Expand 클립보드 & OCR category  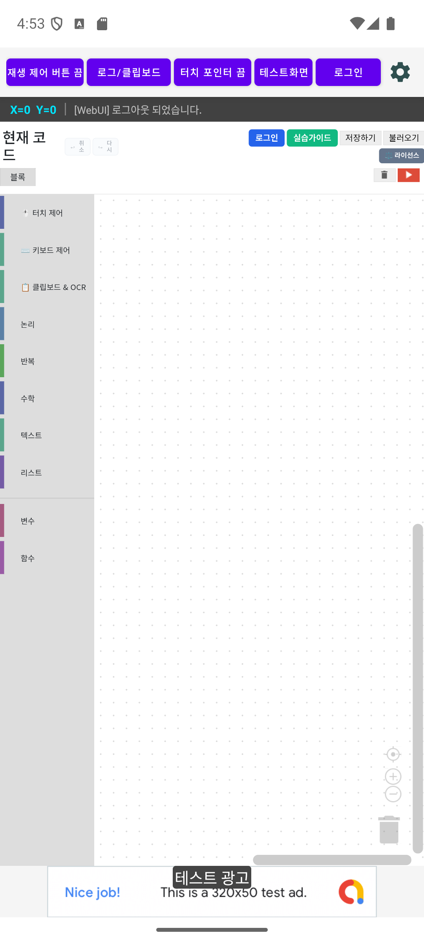coord(47,287)
